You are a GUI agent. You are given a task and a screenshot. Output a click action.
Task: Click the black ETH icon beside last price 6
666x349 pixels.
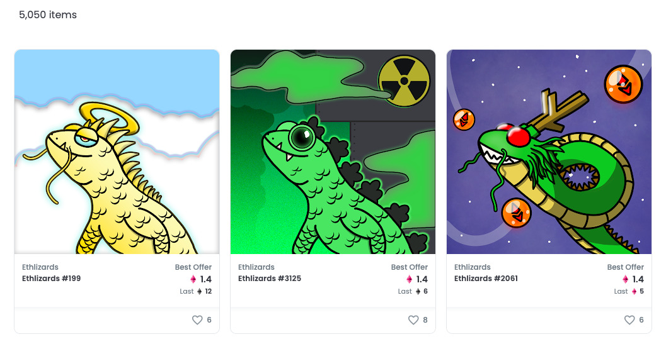418,291
